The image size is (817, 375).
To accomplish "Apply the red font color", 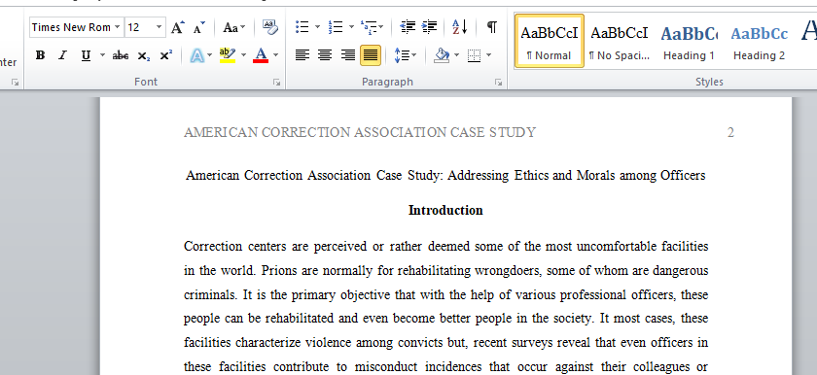I will 261,55.
